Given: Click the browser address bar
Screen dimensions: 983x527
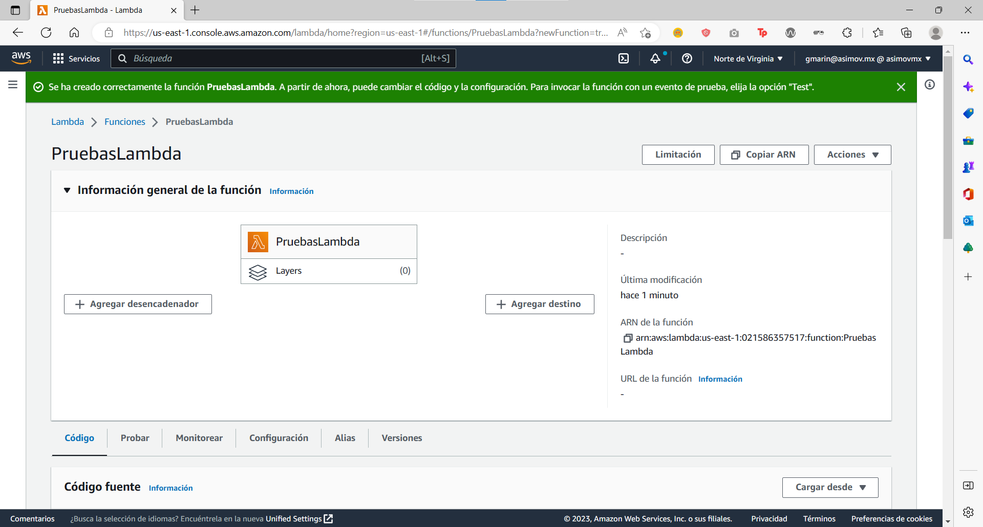Looking at the screenshot, I should [366, 33].
